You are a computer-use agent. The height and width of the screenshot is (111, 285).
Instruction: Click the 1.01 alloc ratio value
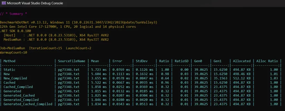tap(274, 74)
